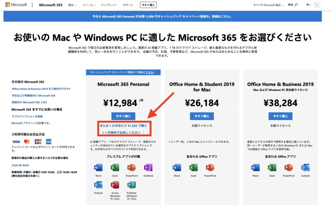Click the Word icon under Microsoft 365 Personal

(98, 168)
